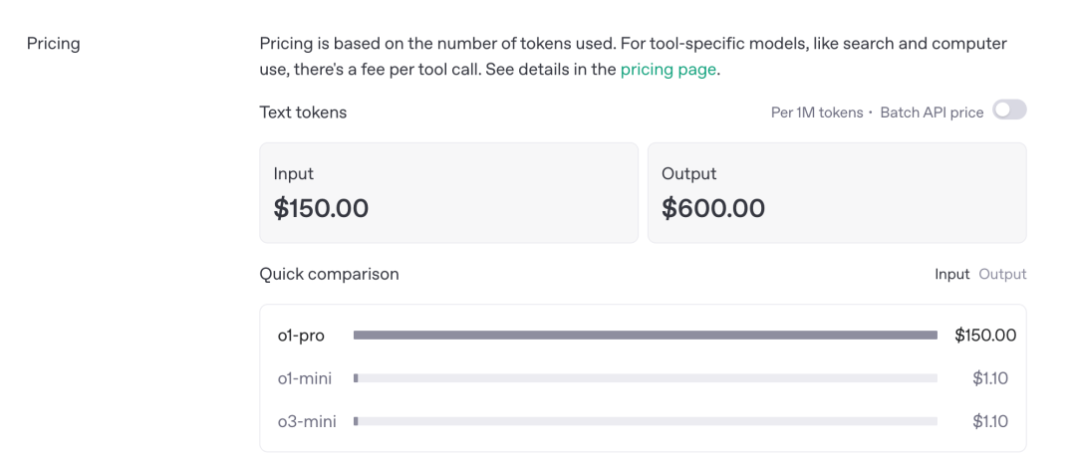
Task: Click the $150.00 price in o1-pro row
Action: [x=985, y=336]
